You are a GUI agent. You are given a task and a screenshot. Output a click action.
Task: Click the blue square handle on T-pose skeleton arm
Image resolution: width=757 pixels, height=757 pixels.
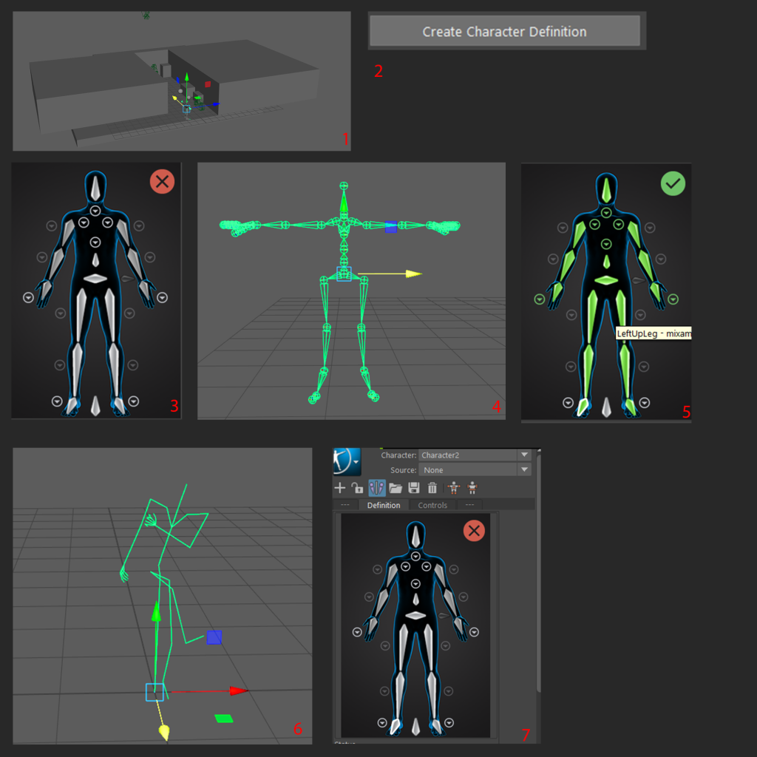pos(391,226)
